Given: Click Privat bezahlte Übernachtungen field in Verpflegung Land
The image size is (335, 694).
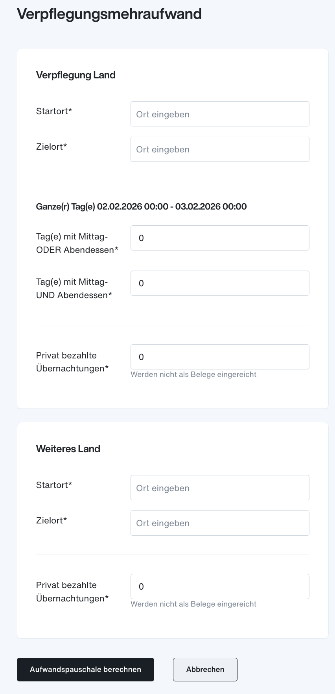Looking at the screenshot, I should click(220, 357).
